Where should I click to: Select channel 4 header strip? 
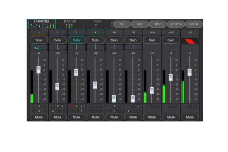[95, 33]
